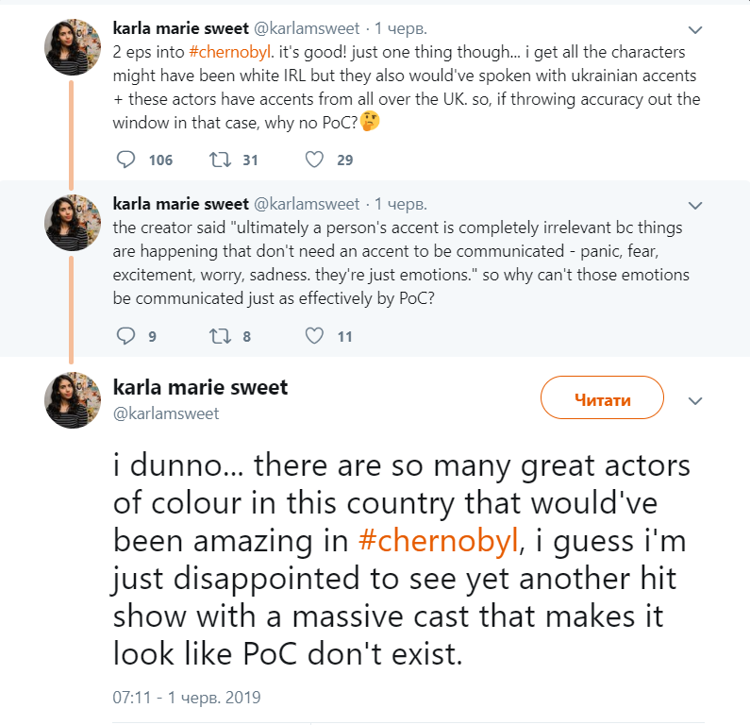Expand the main tweet's options chevron

695,400
